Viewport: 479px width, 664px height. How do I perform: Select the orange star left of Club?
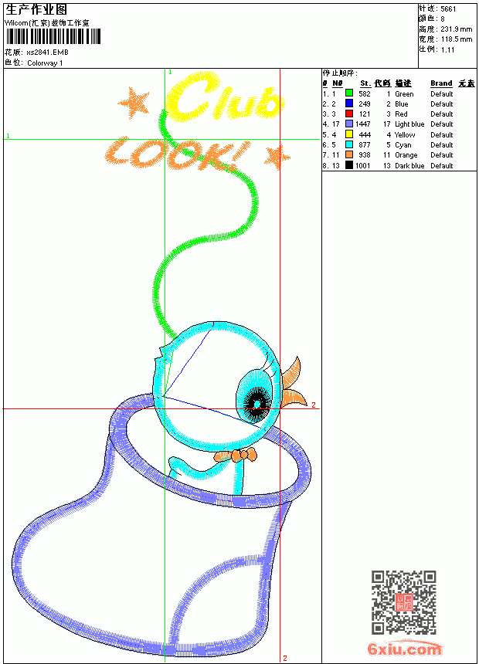[134, 103]
